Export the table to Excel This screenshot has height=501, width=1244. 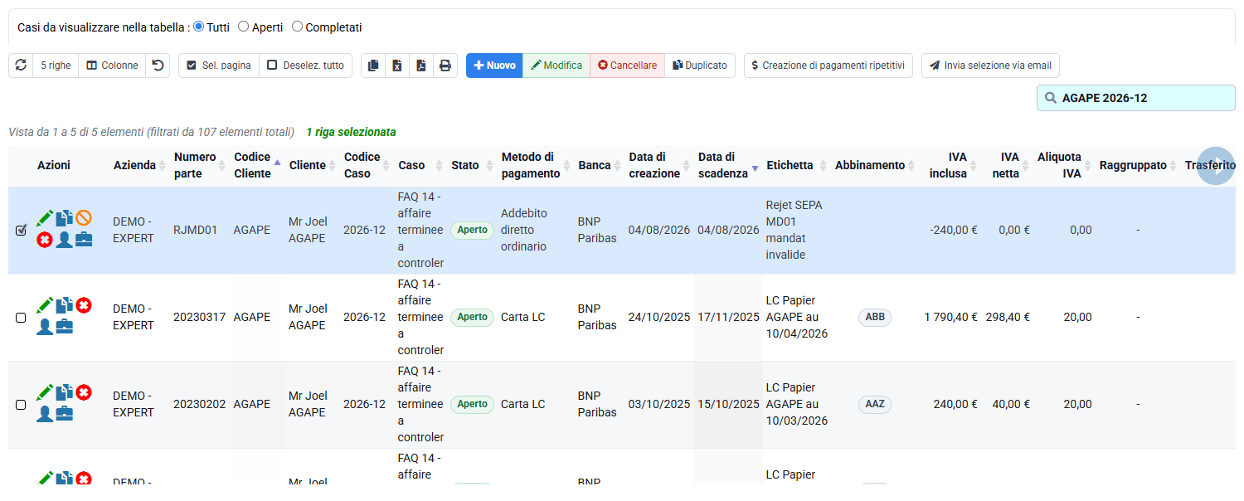pyautogui.click(x=397, y=66)
